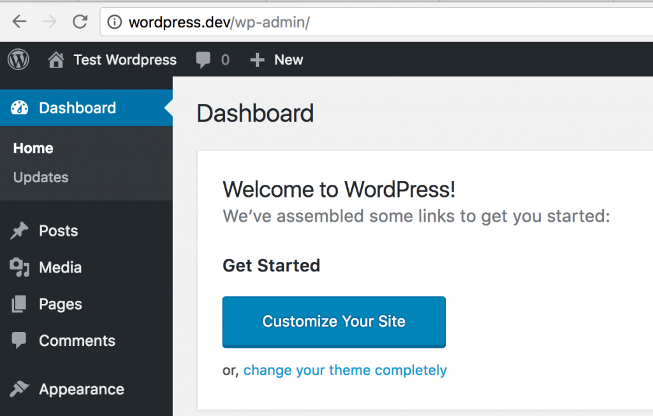Reload the page using the browser refresh icon
653x416 pixels.
click(80, 22)
